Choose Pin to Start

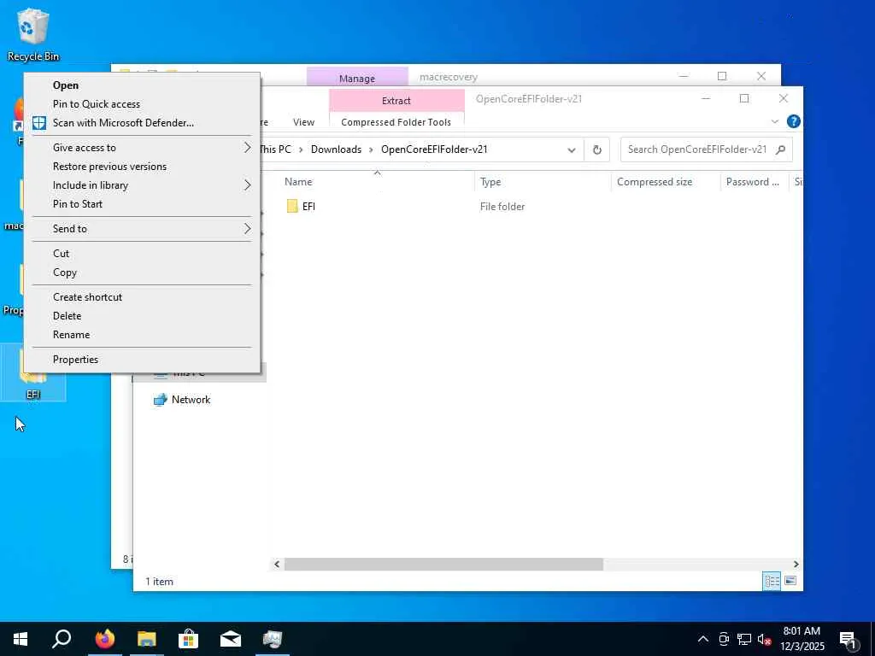click(x=143, y=204)
